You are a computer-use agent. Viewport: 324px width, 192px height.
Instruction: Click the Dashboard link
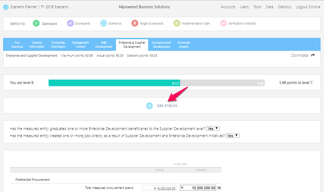(49, 24)
